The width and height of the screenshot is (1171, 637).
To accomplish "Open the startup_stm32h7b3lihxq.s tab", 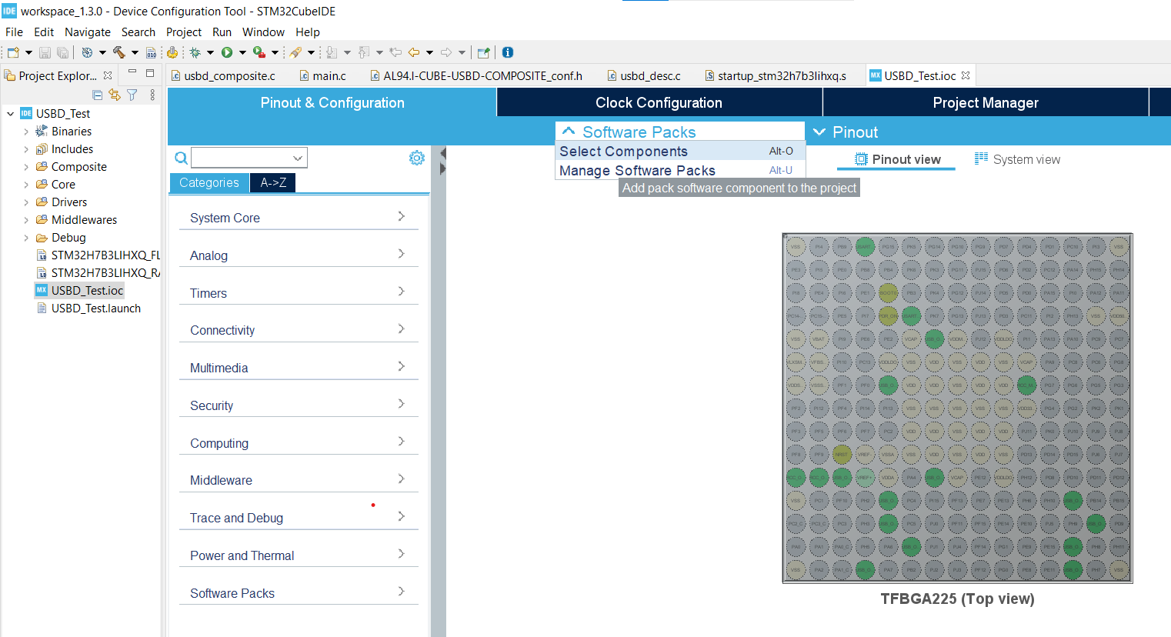I will [x=776, y=75].
